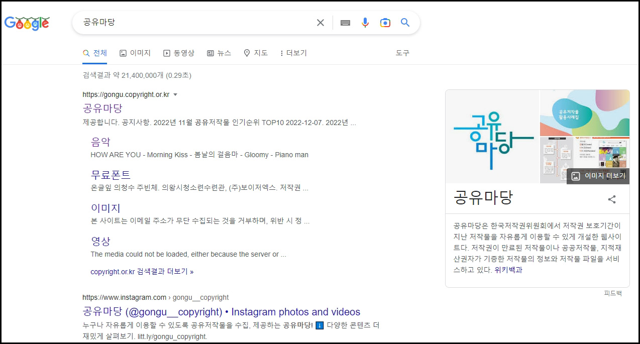Open the 이미지 sitelink under 공유마당
Image resolution: width=640 pixels, height=344 pixels.
click(105, 208)
